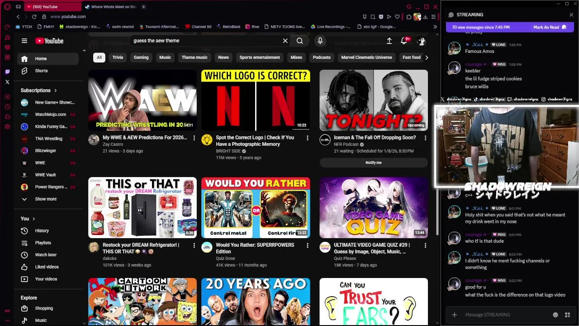Open the YouTube guide hamburger menu

(24, 41)
